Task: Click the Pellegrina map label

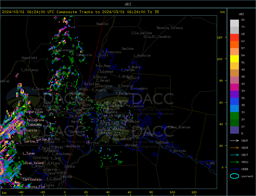Action: click(x=36, y=120)
